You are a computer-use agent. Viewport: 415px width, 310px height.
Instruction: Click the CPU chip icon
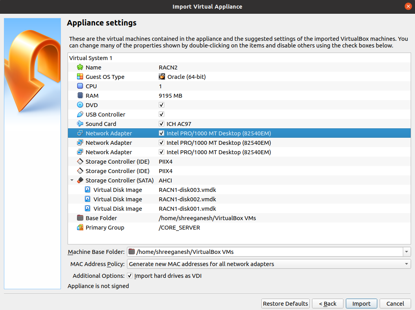click(80, 86)
